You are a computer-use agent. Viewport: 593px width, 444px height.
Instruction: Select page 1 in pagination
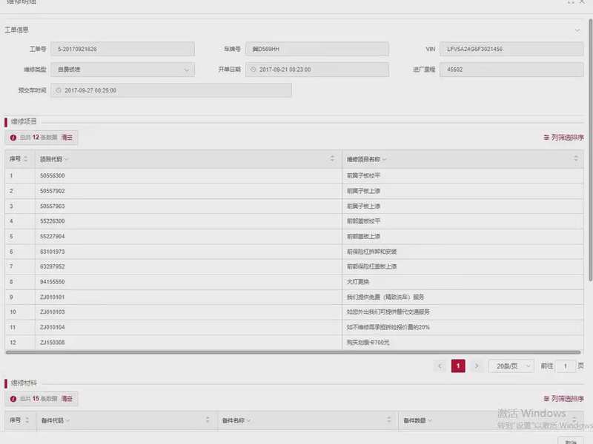point(458,366)
